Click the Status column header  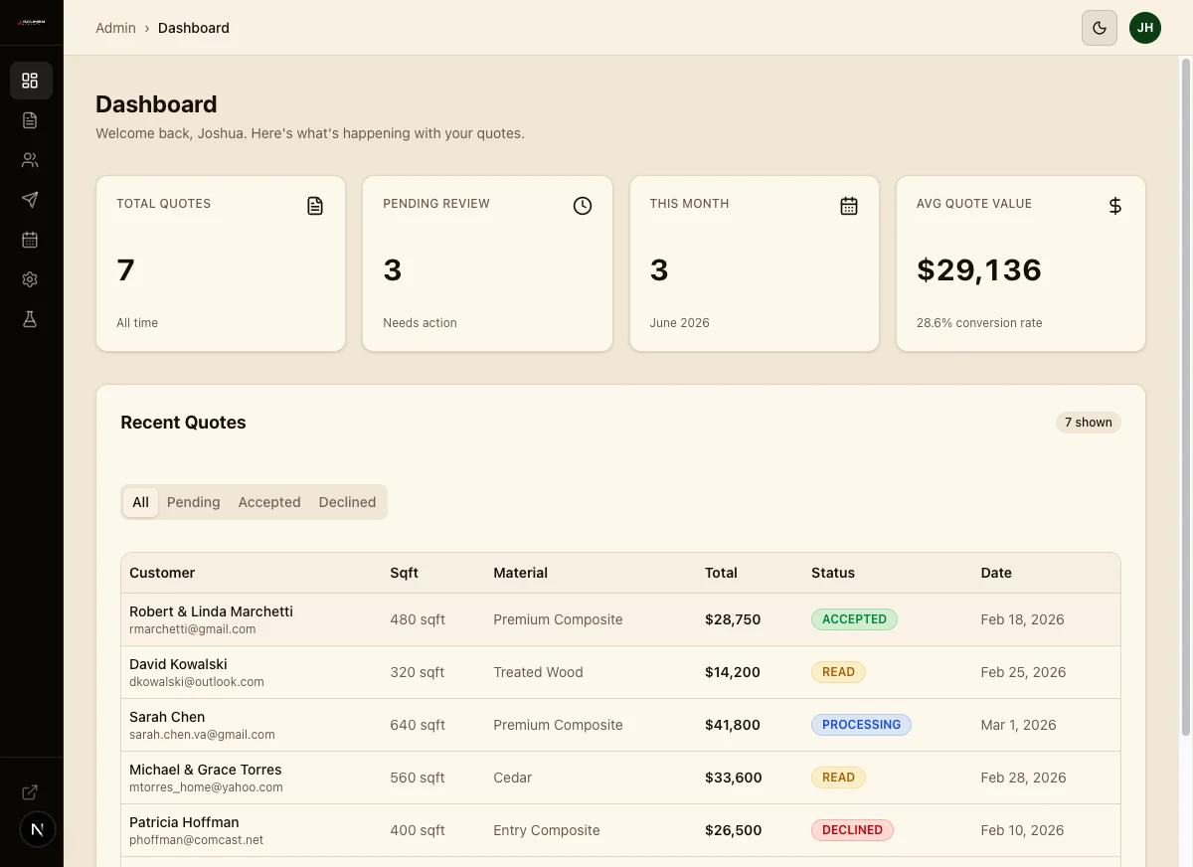point(833,573)
